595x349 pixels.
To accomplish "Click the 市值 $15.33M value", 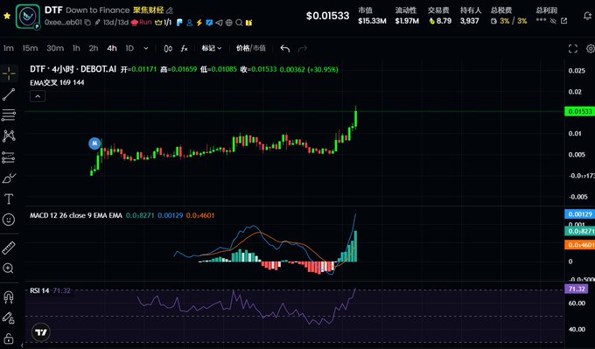I will pos(372,21).
